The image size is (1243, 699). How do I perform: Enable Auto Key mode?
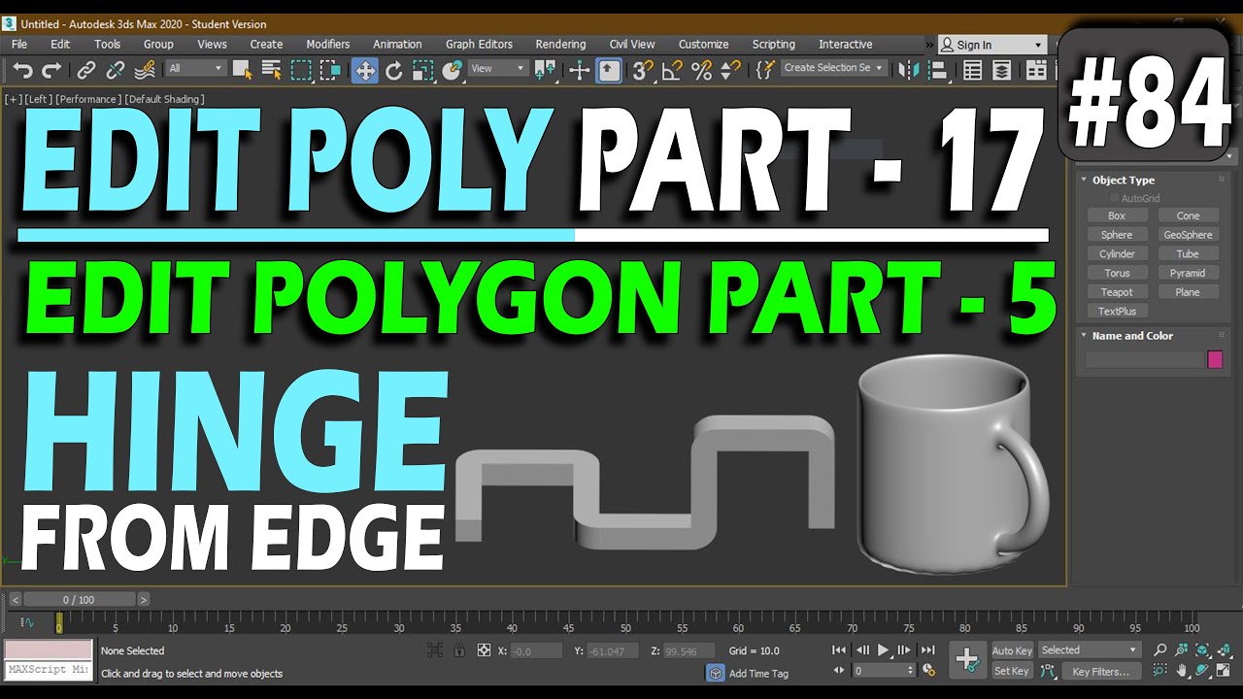pyautogui.click(x=1012, y=650)
